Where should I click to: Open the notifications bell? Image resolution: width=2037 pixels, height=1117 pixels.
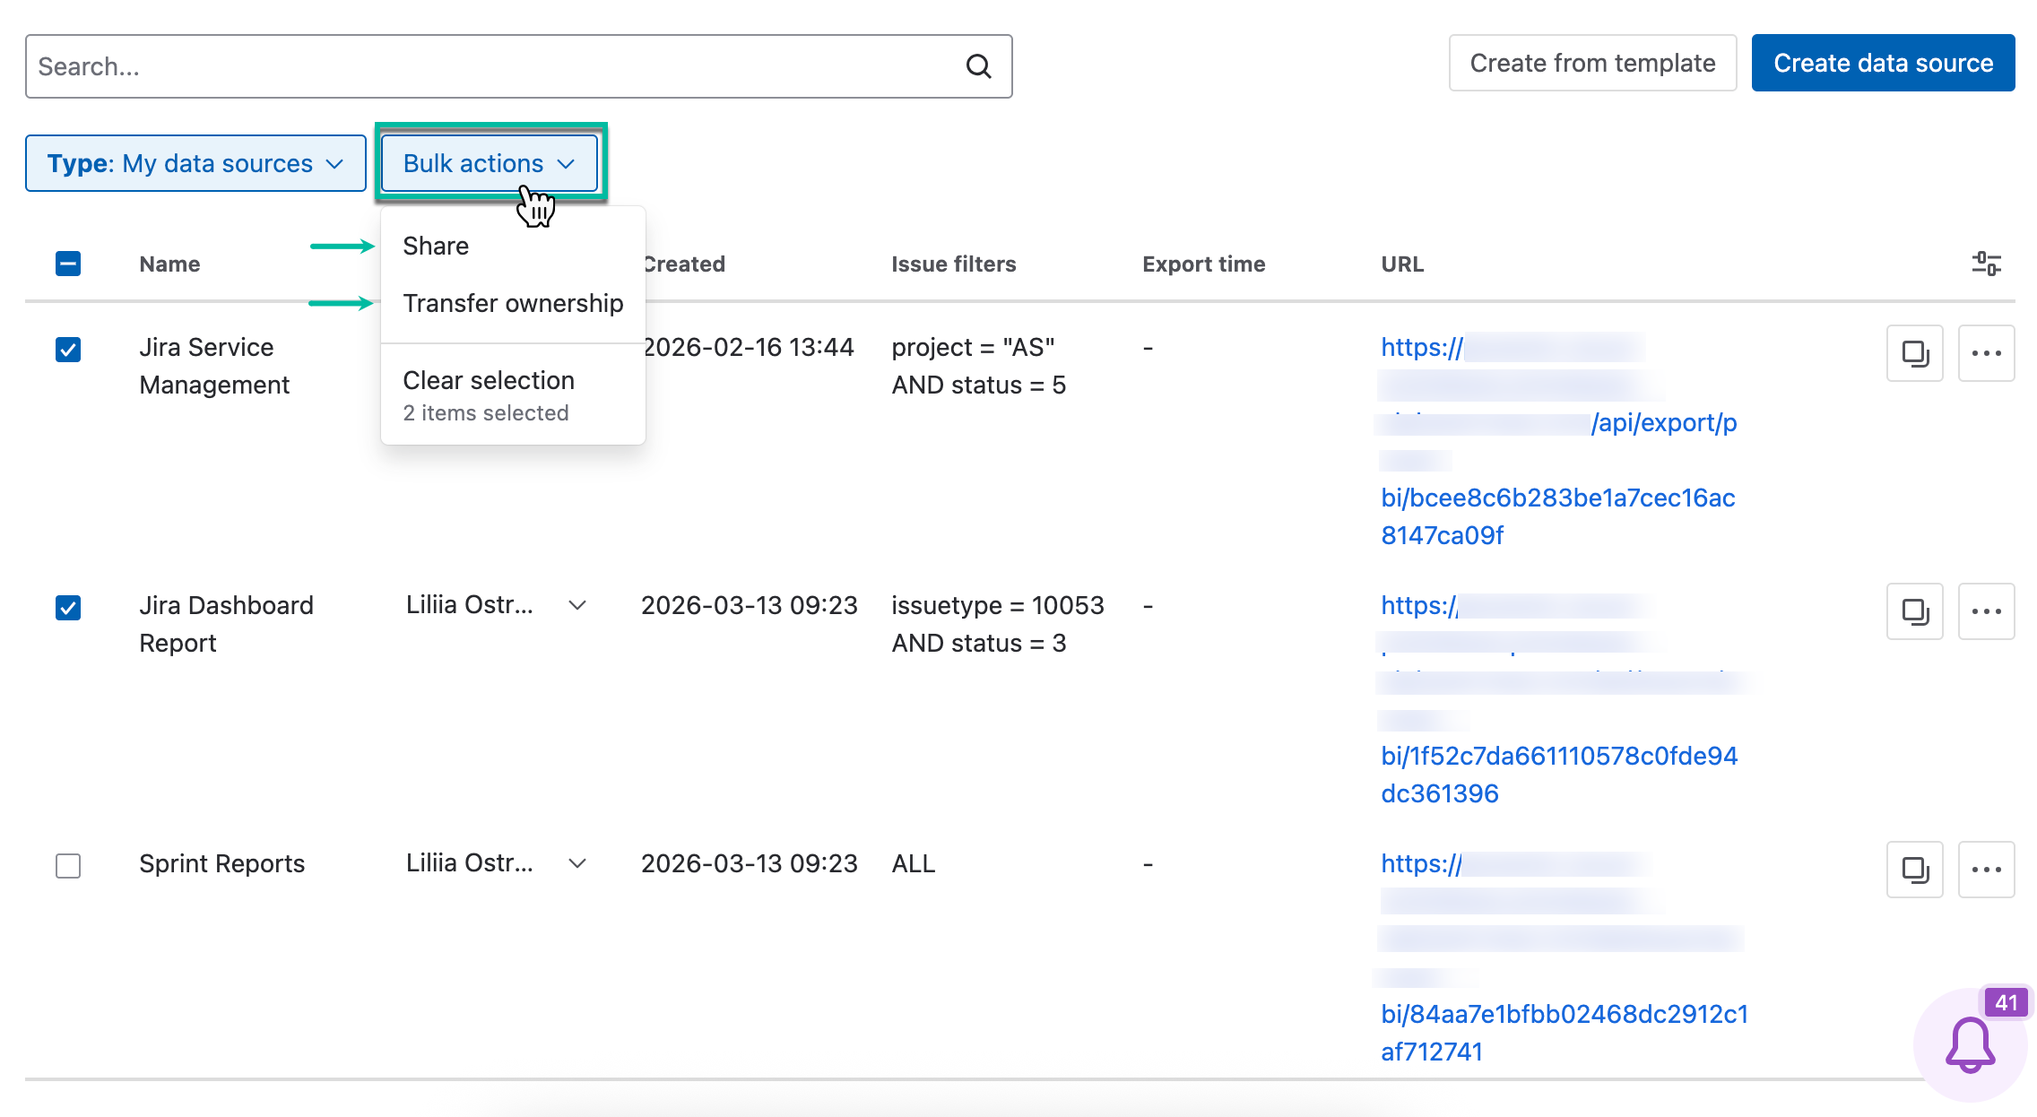pyautogui.click(x=1970, y=1044)
